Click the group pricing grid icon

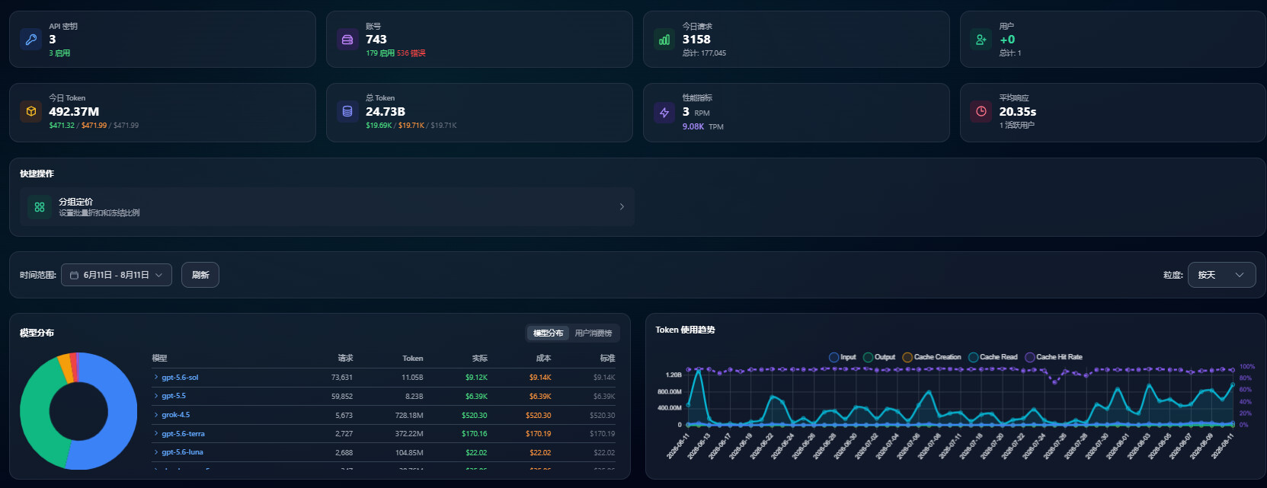click(x=40, y=206)
